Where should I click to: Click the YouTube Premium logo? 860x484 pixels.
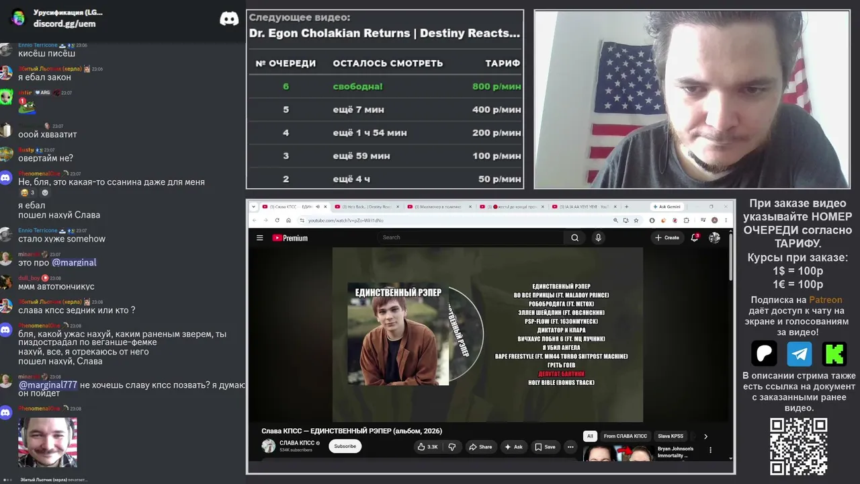click(290, 238)
